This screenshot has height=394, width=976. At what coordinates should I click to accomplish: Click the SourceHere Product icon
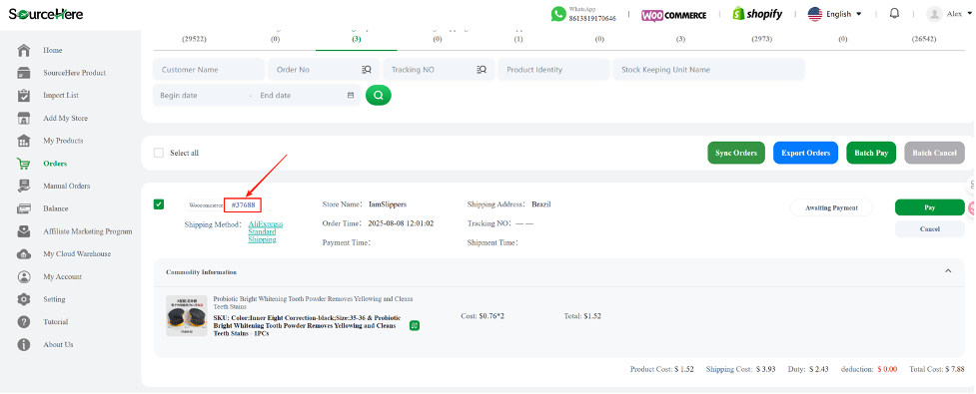click(x=24, y=73)
